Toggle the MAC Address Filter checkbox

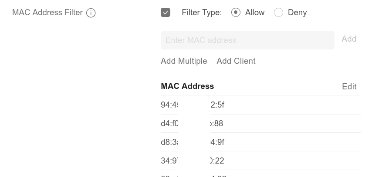click(x=166, y=13)
